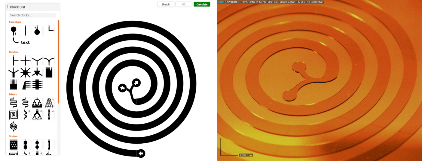Pick the straight channel block
The height and width of the screenshot is (161, 422).
click(x=25, y=31)
